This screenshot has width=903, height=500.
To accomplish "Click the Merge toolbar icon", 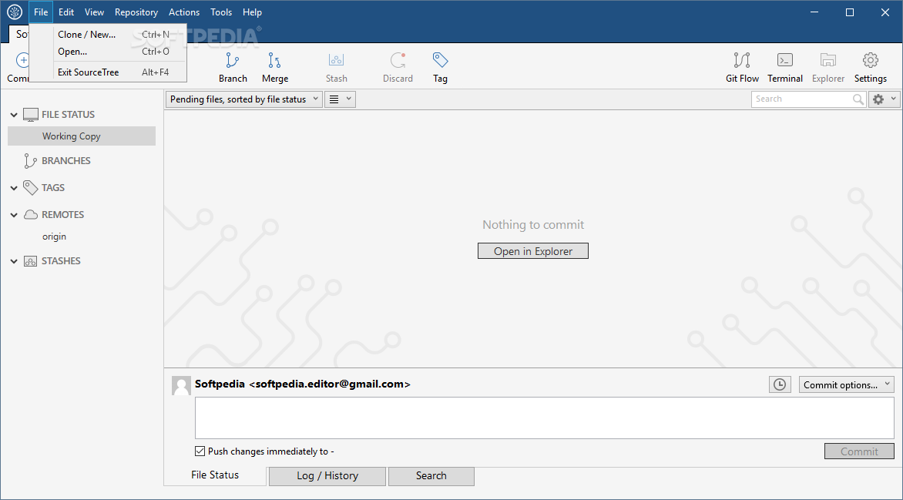I will click(275, 61).
